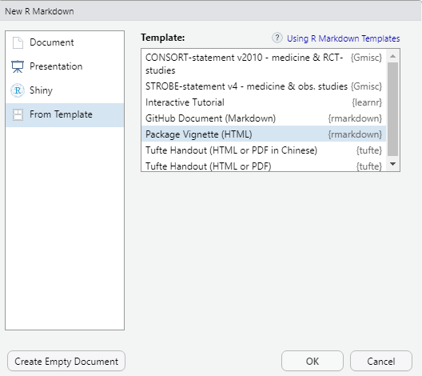
Task: Choose the Presentation label in sidebar
Action: coord(56,66)
